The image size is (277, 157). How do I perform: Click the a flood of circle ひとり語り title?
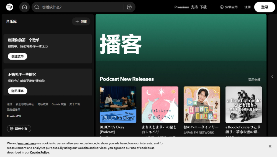pyautogui.click(x=243, y=129)
